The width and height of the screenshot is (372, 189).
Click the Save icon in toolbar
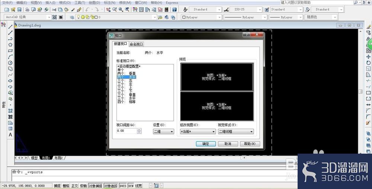(19, 9)
